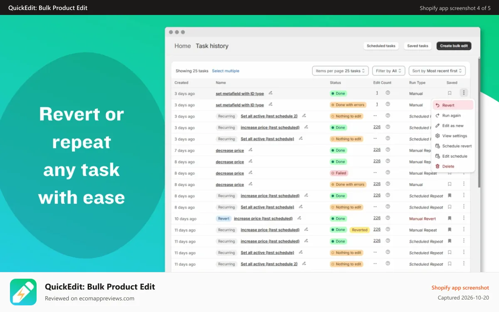Click pencil icon on the Failed decrease price row

250,173
